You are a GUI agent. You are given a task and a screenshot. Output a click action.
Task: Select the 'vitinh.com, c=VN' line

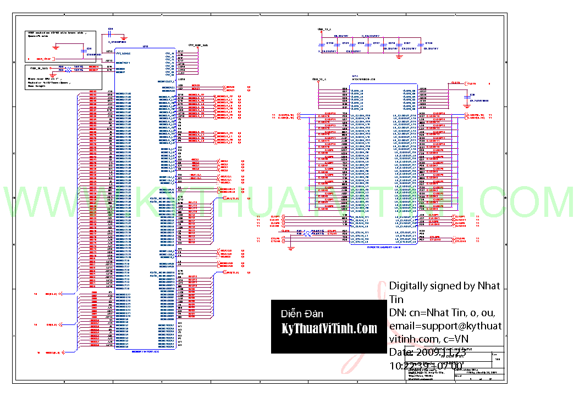(429, 339)
